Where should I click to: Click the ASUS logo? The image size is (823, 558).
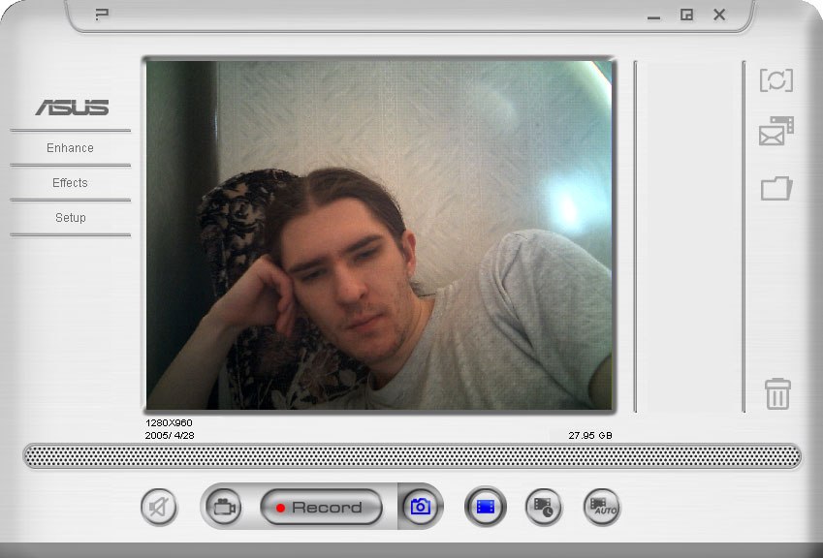point(72,108)
